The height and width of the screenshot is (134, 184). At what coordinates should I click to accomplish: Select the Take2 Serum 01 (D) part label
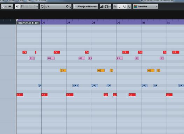pyautogui.click(x=28, y=23)
